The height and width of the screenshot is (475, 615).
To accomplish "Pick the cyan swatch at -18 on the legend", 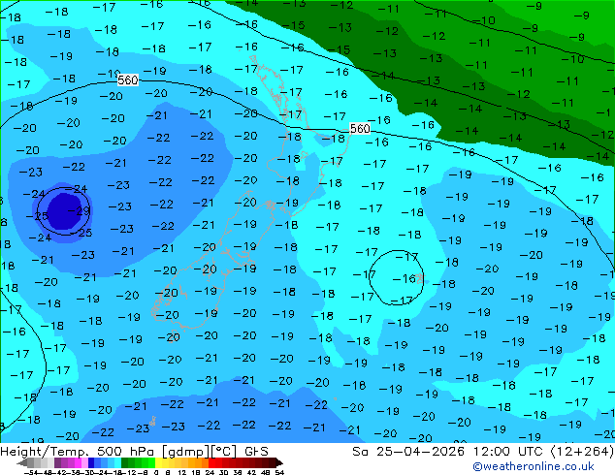I will (x=117, y=462).
